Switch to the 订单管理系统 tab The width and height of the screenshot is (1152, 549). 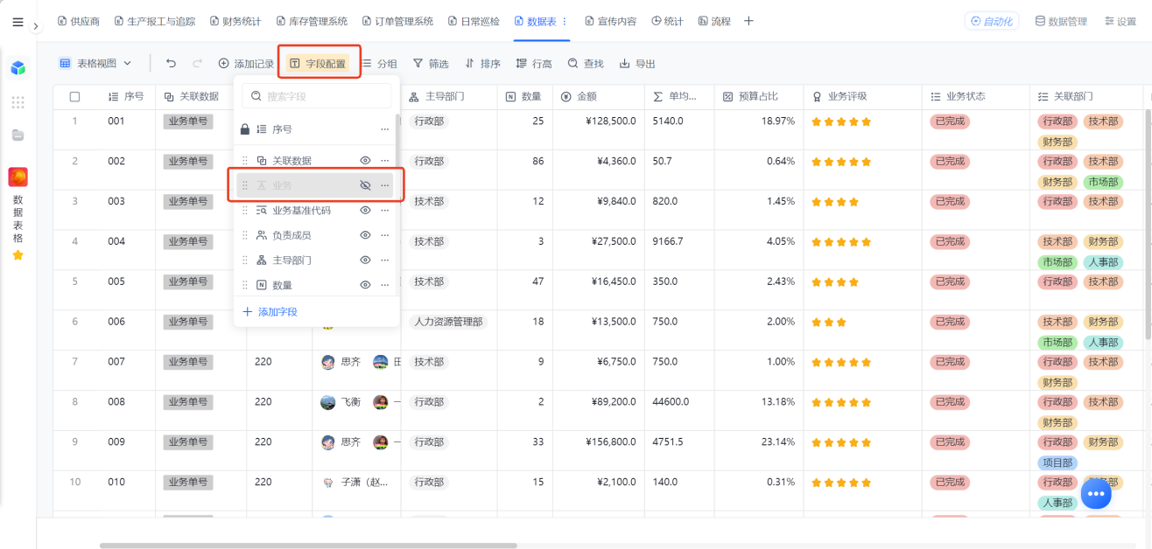(x=397, y=21)
